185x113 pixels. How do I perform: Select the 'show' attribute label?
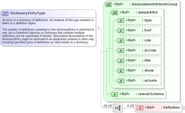pyautogui.click(x=149, y=70)
